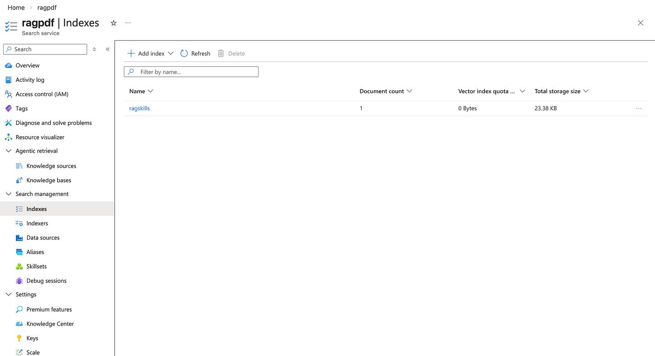Open the ragskills row ellipsis menu

(639, 108)
